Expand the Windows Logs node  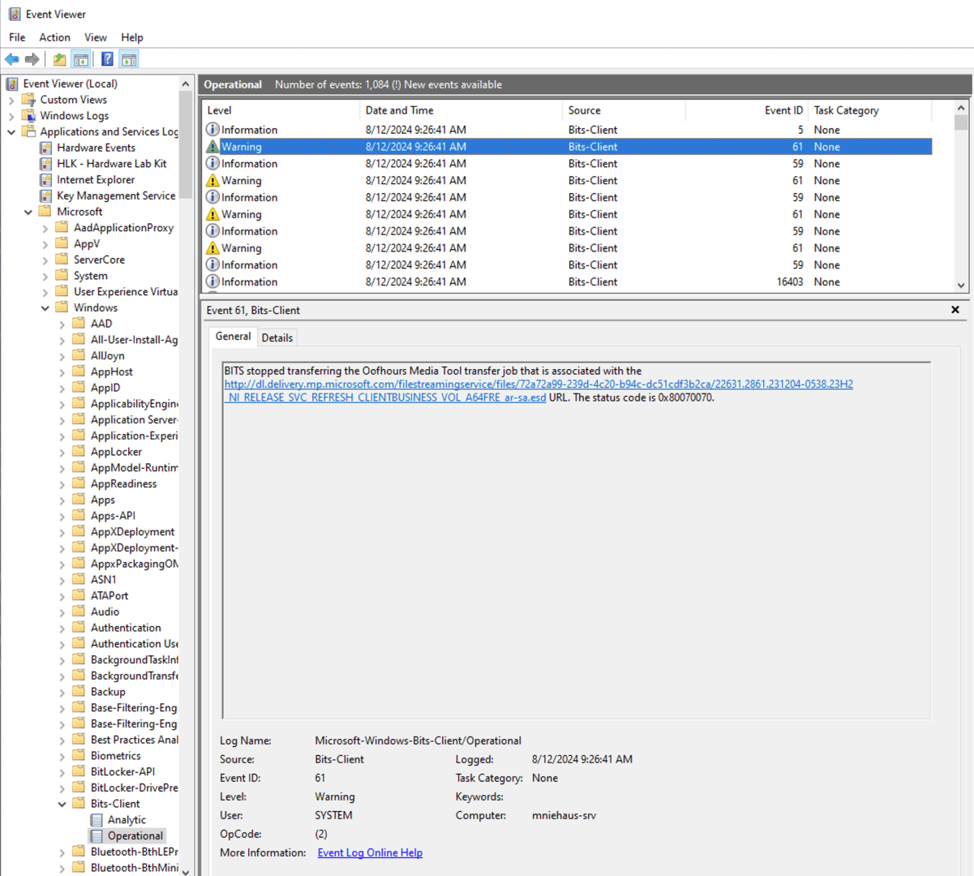11,116
